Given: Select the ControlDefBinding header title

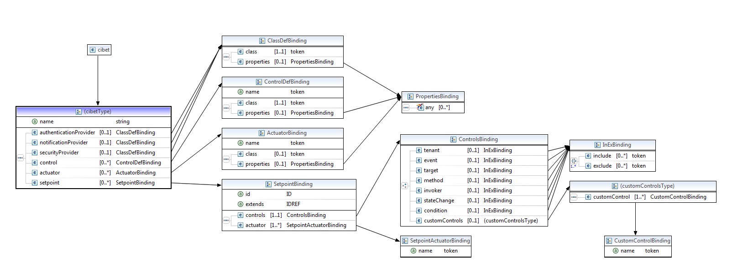Looking at the screenshot, I should [287, 82].
